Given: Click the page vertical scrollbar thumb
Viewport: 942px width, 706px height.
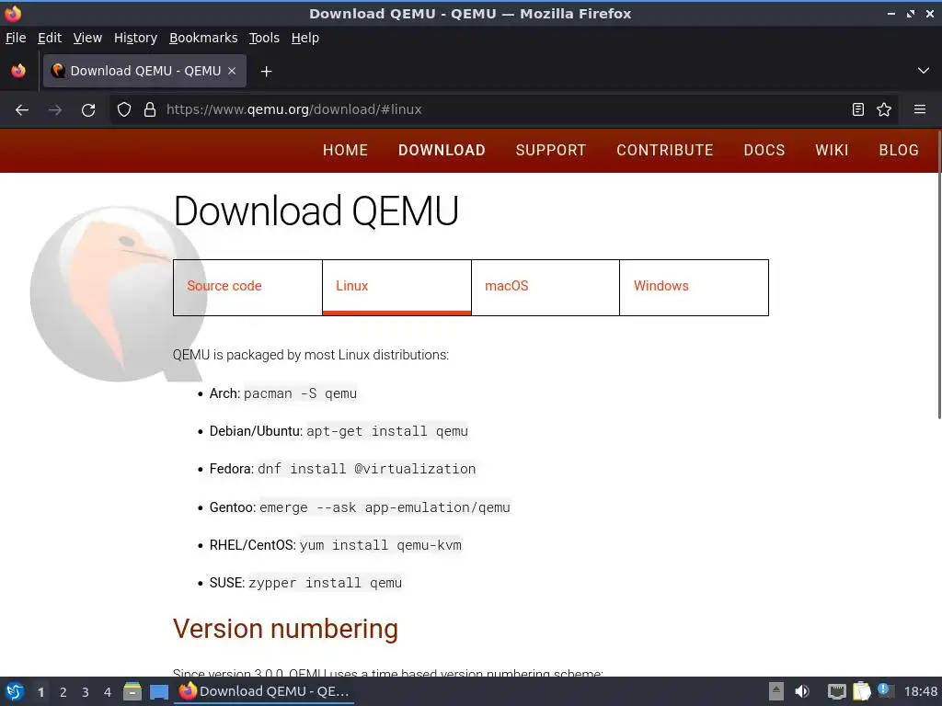Looking at the screenshot, I should pos(938,274).
